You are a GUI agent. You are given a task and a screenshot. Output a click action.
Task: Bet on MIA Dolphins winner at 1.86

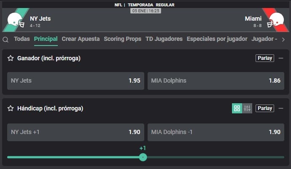point(216,80)
